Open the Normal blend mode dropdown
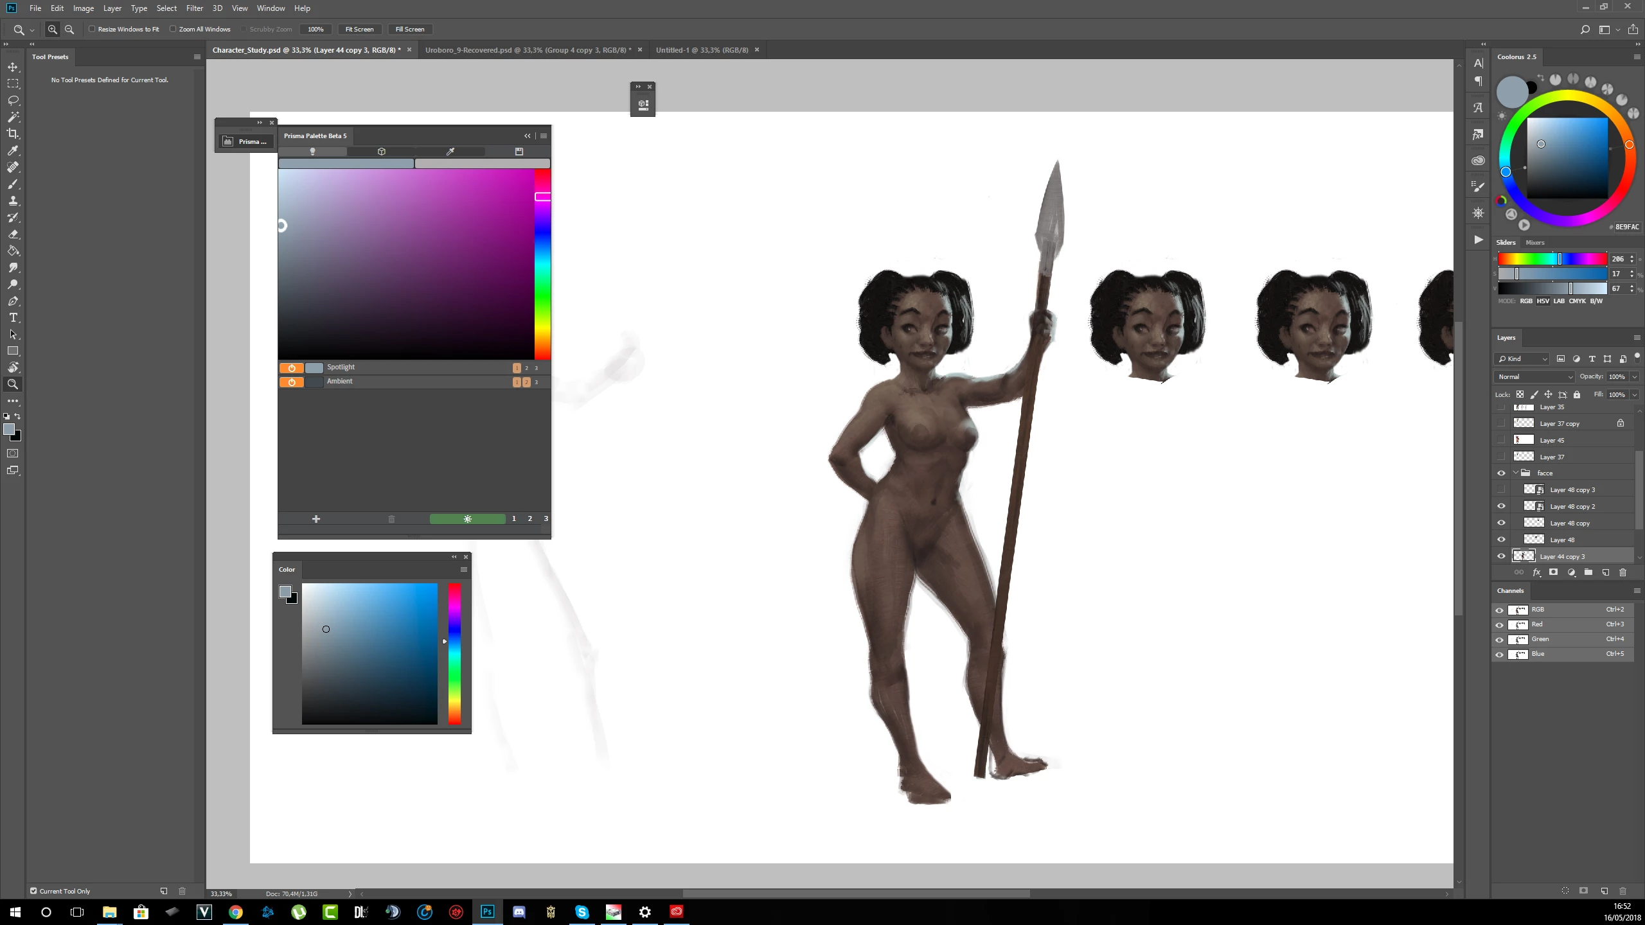 [x=1534, y=377]
